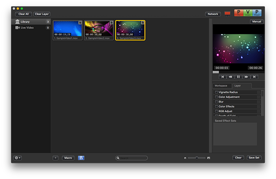Click the rewind playback icon
Viewport: 276px width, 179px height.
(x=230, y=77)
